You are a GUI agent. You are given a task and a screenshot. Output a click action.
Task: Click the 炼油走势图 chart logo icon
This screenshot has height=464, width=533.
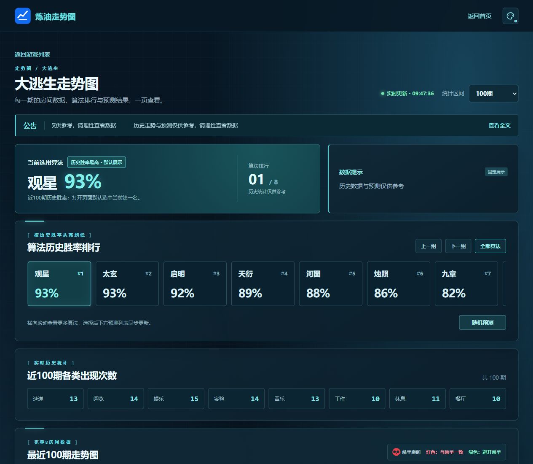click(x=23, y=16)
